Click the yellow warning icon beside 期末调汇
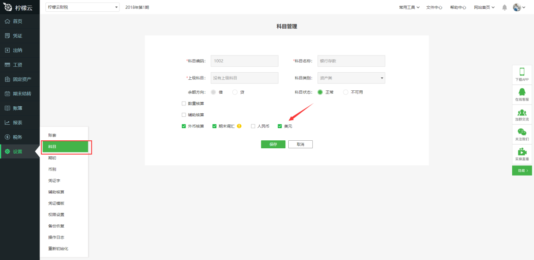 [239, 126]
